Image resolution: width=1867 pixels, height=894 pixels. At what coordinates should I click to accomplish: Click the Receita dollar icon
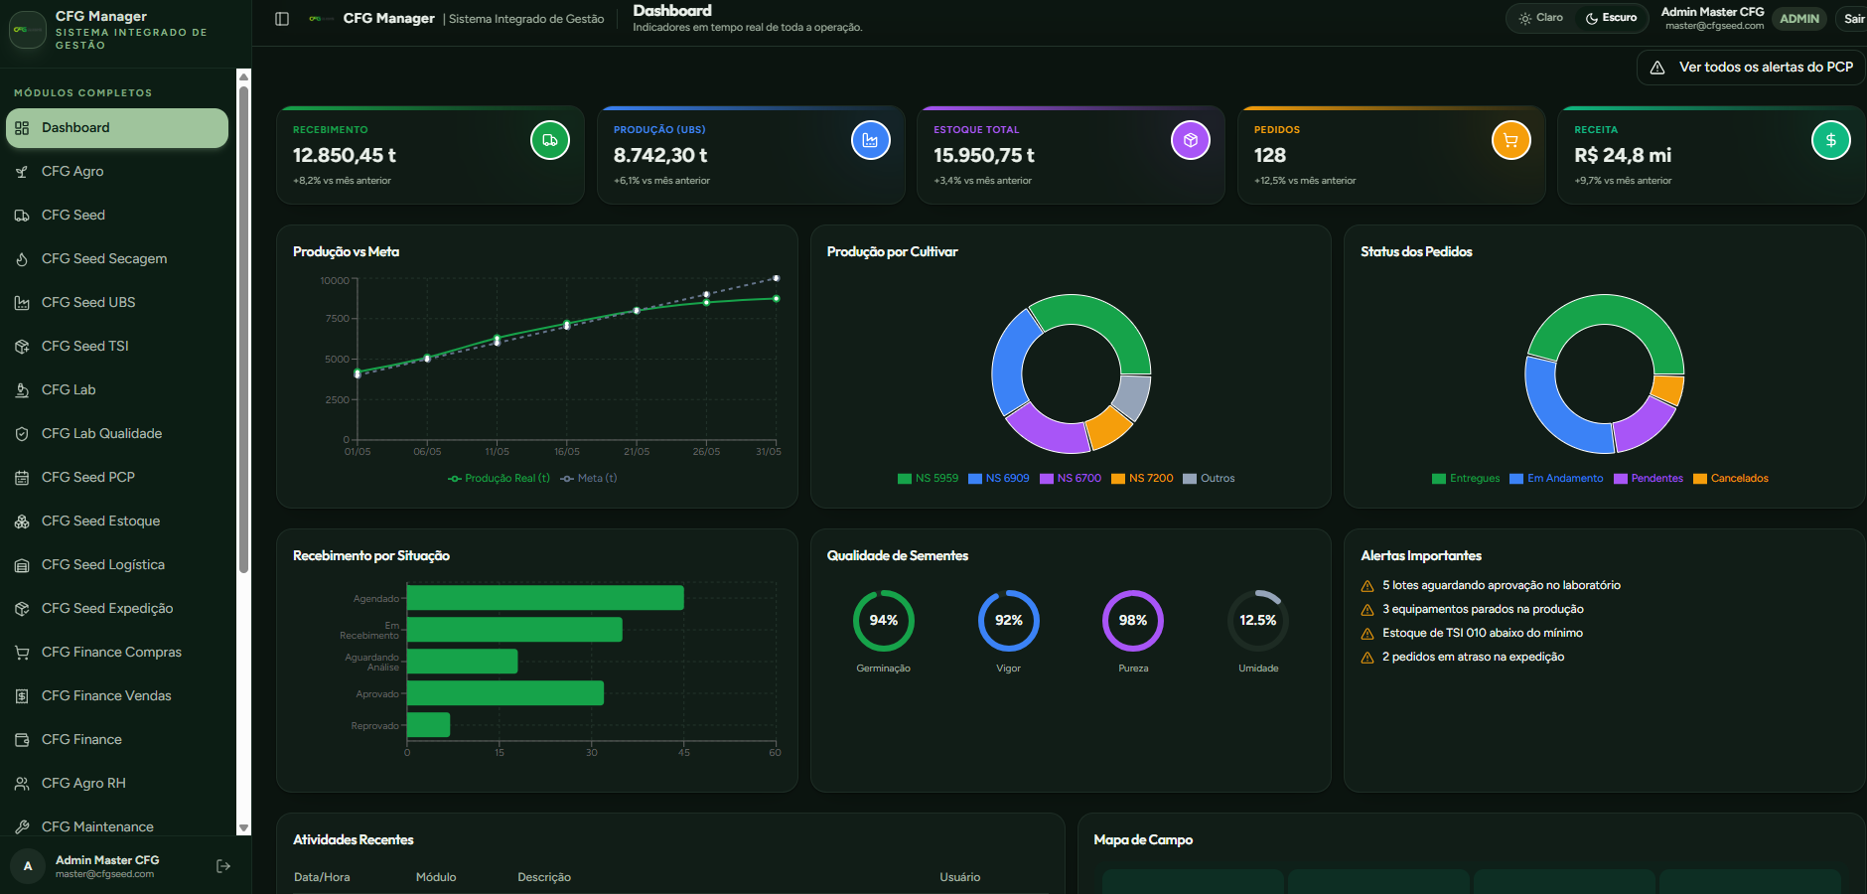point(1831,140)
